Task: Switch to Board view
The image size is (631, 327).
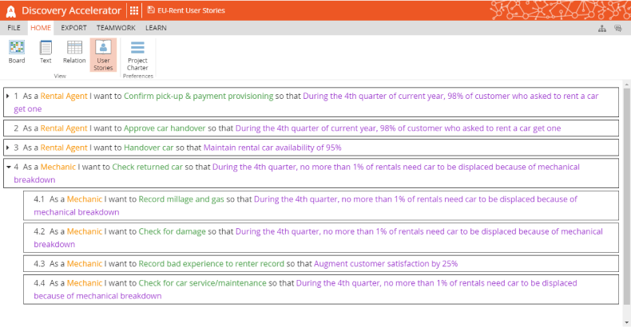Action: 16,52
